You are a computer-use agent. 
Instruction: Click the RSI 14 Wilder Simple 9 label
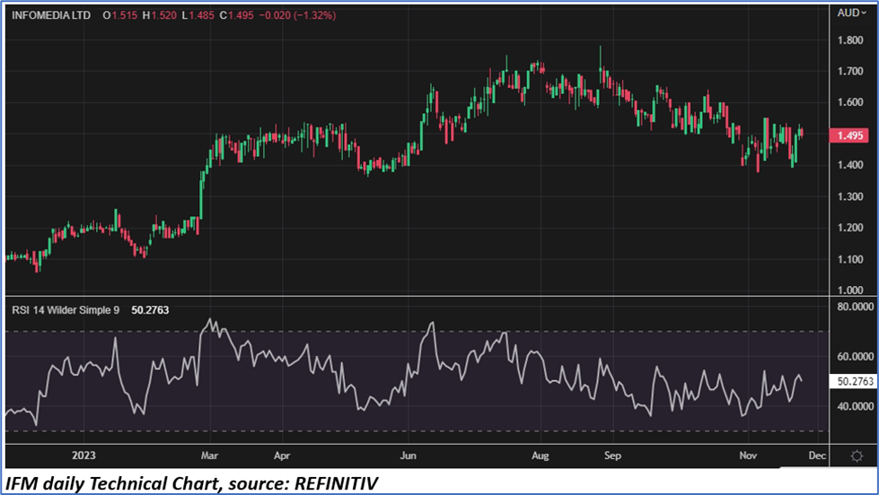66,310
